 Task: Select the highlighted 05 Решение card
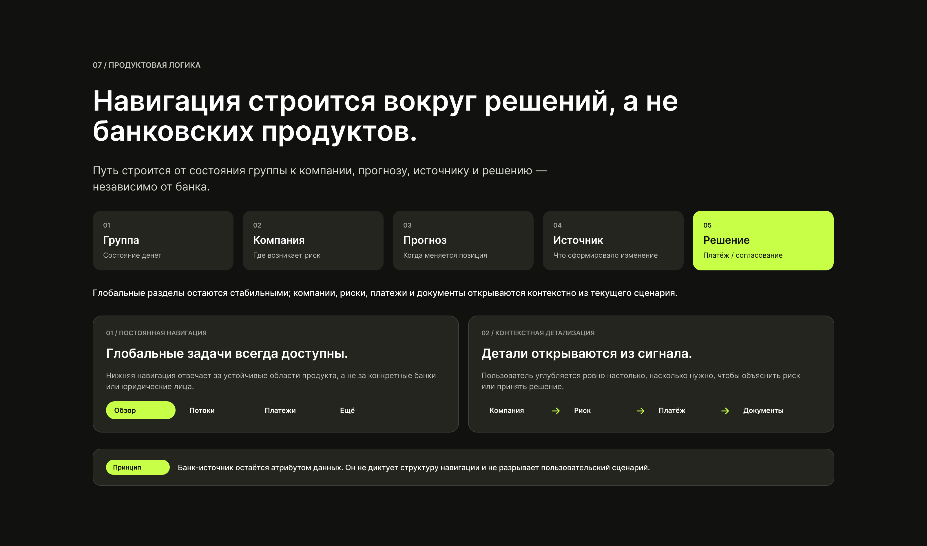coord(763,241)
